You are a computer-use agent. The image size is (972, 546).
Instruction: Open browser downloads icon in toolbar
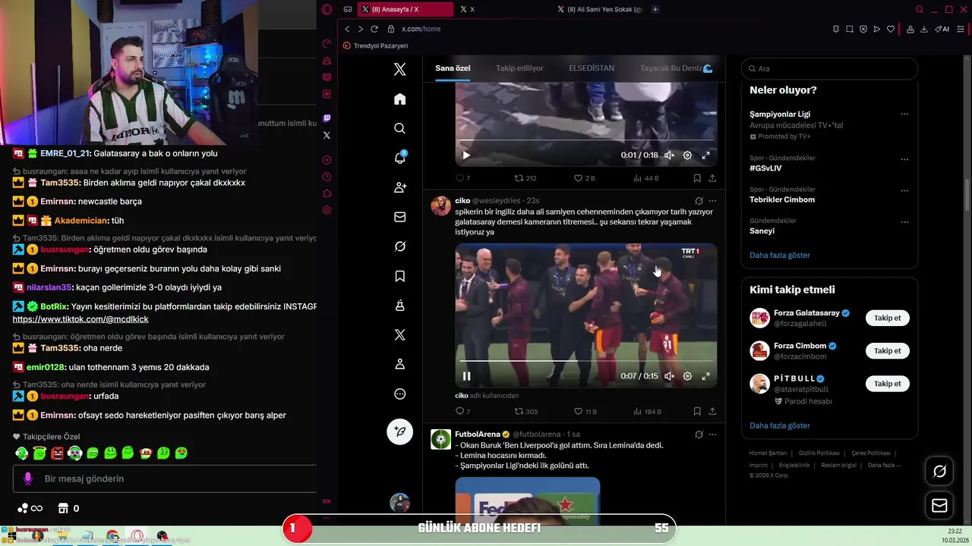click(x=924, y=29)
